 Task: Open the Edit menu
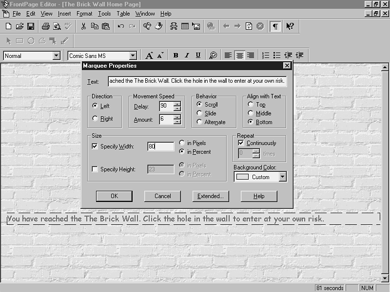31,14
